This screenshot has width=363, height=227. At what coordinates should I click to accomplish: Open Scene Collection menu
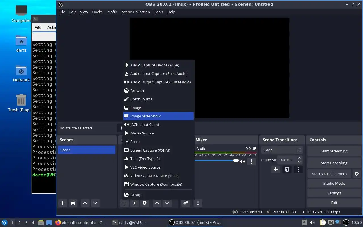point(136,12)
